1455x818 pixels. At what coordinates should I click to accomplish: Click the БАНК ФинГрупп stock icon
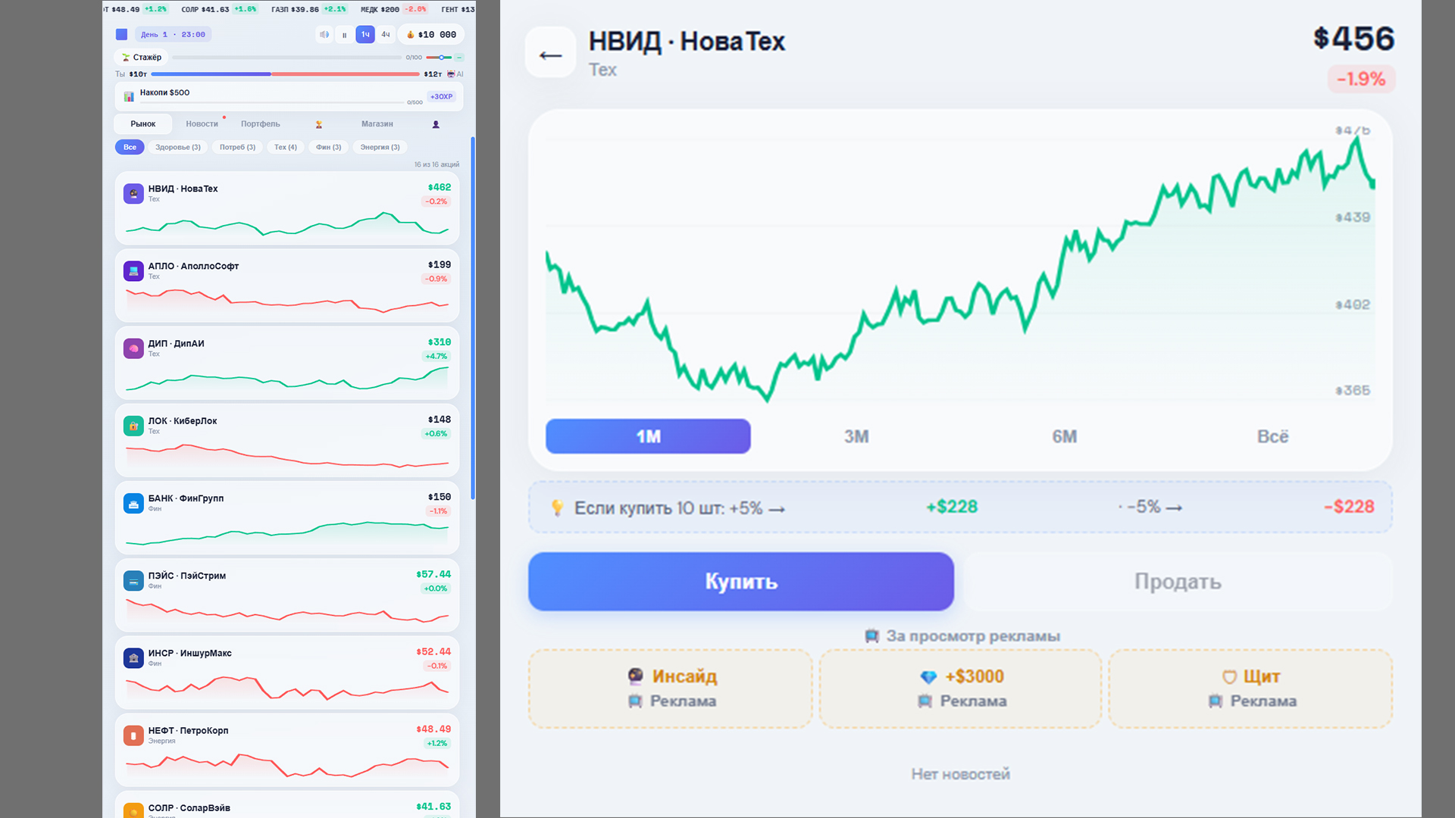[133, 504]
